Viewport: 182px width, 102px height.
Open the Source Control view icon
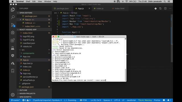[x=13, y=25]
